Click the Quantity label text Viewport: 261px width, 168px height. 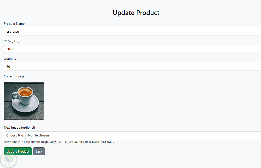point(10,59)
